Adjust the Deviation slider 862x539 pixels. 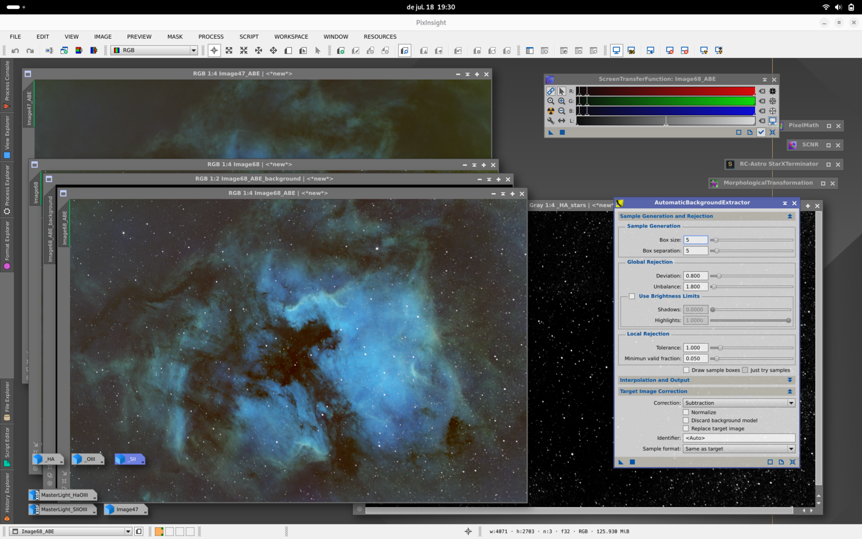click(x=751, y=276)
